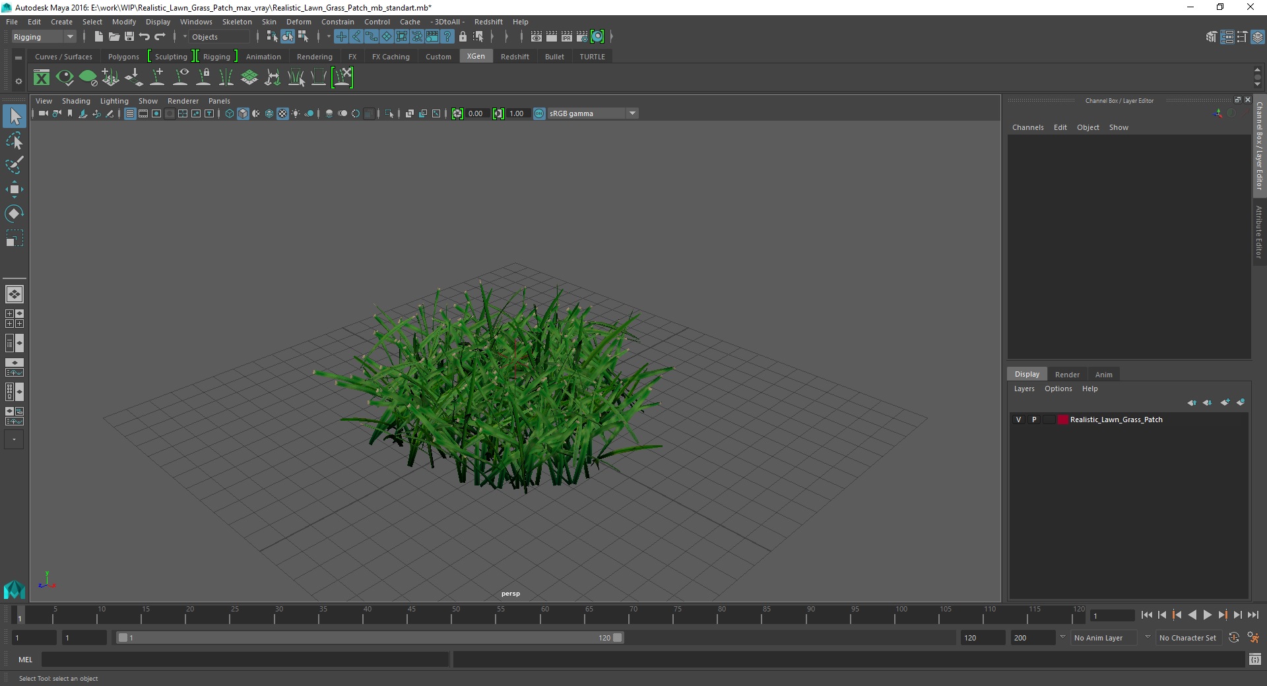
Task: Open the shelf options gear menu
Action: (x=18, y=82)
